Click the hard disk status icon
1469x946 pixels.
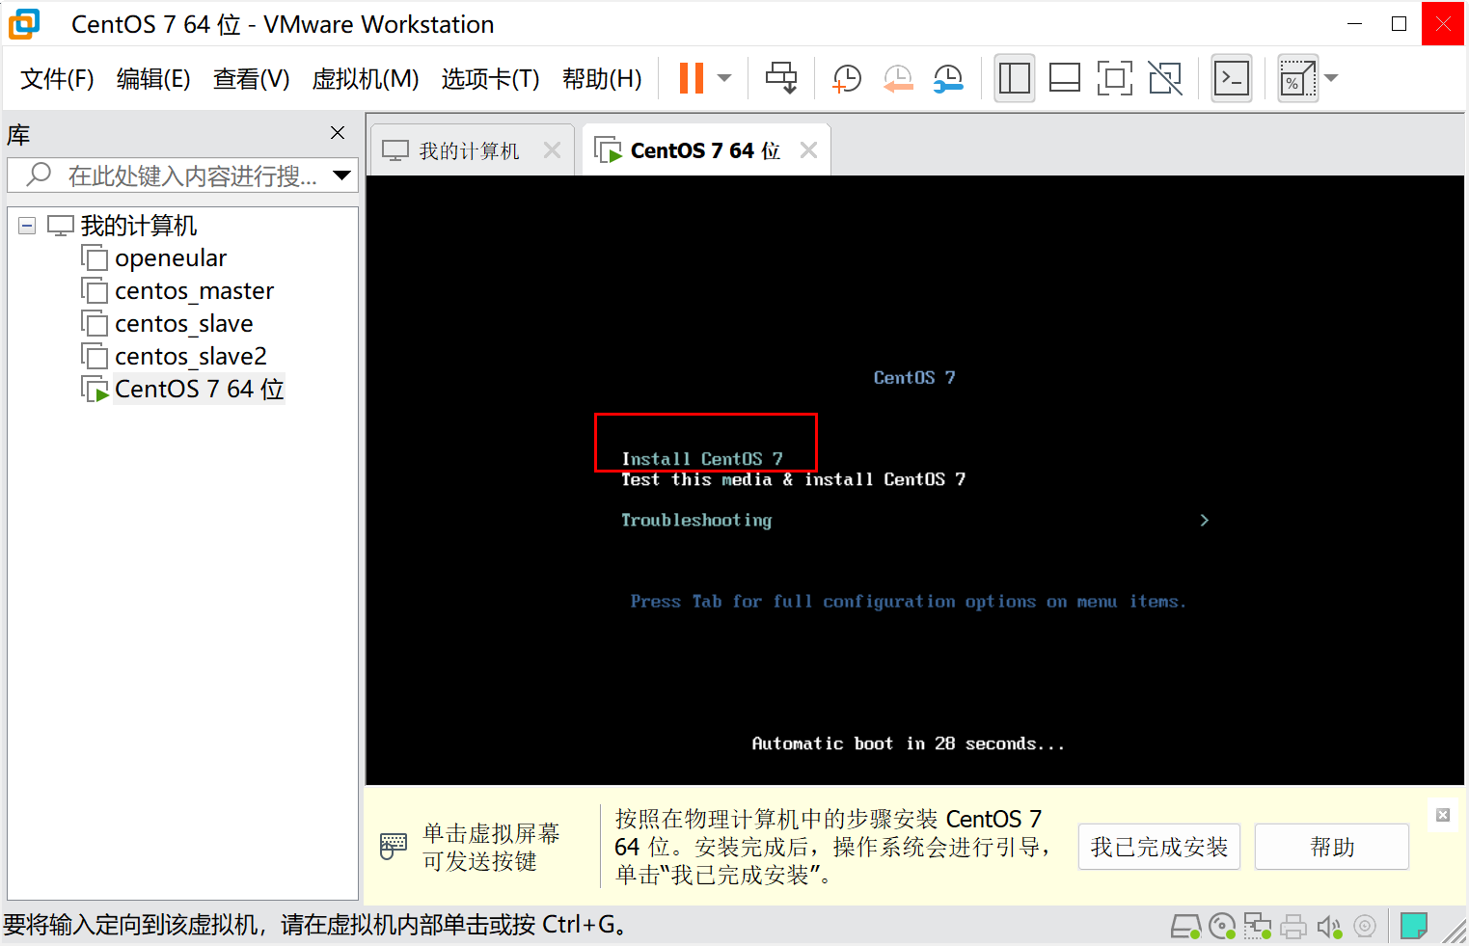1185,927
